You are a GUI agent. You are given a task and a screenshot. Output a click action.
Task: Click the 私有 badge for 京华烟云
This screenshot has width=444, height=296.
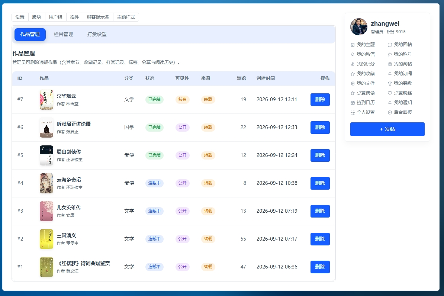click(x=182, y=99)
